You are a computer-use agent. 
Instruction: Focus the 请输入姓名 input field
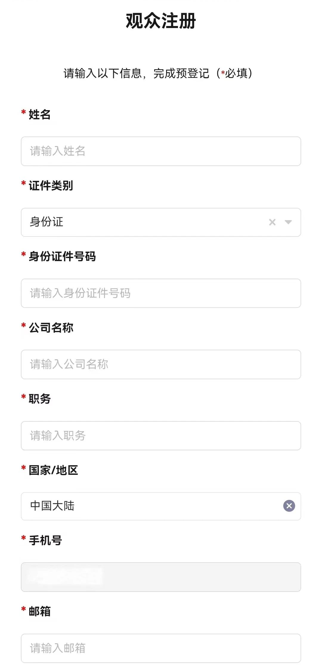point(161,151)
